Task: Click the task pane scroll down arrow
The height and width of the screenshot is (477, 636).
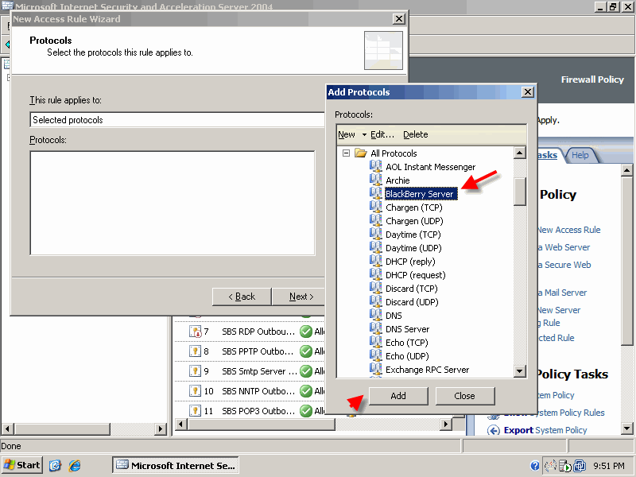Action: (x=626, y=429)
